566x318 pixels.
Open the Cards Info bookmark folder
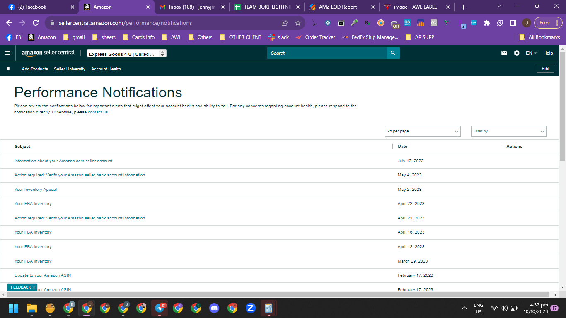[x=138, y=37]
